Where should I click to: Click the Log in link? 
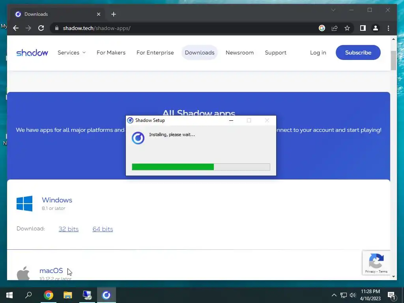(318, 52)
